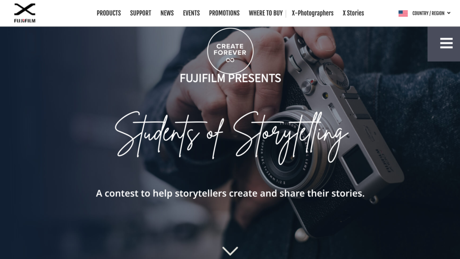Open the Where to Buy page
The width and height of the screenshot is (460, 259).
(265, 13)
